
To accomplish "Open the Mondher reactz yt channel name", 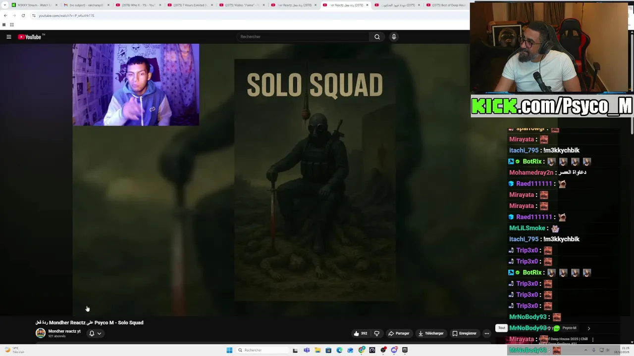I will pyautogui.click(x=64, y=331).
